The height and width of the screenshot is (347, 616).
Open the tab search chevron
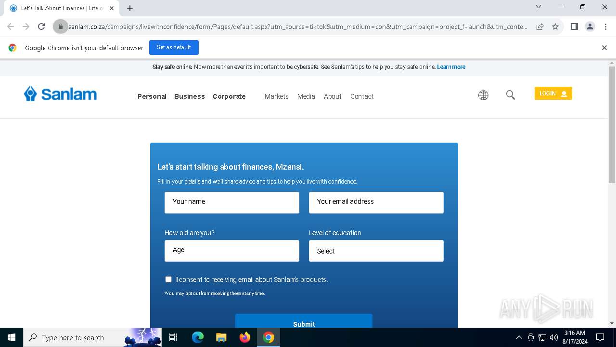(x=539, y=7)
